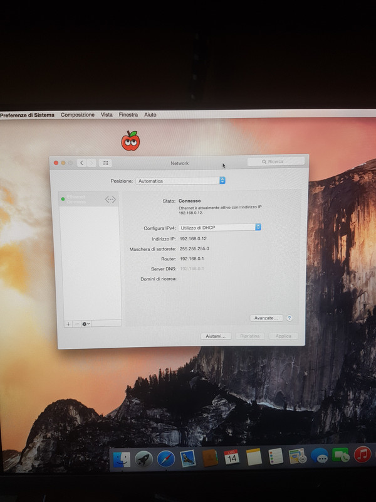Close the Network window with red button
This screenshot has width=376, height=502.
56,163
